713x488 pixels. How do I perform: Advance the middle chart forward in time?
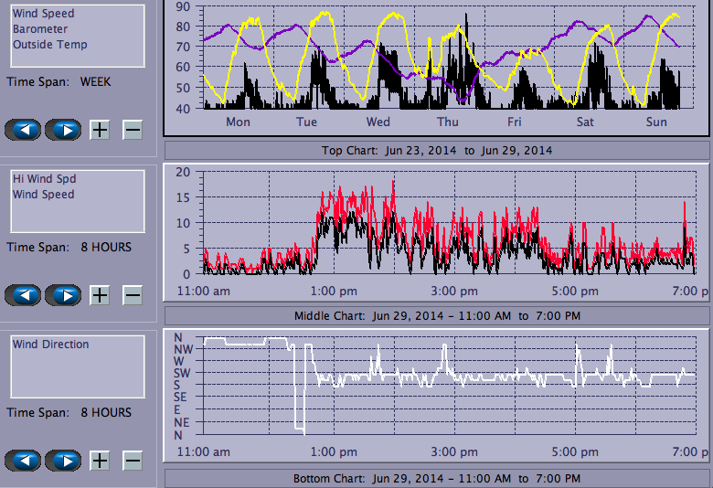[x=63, y=295]
